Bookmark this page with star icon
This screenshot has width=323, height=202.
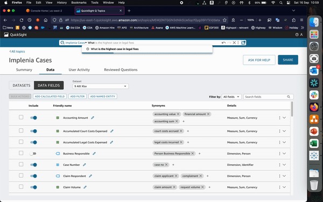[224, 20]
